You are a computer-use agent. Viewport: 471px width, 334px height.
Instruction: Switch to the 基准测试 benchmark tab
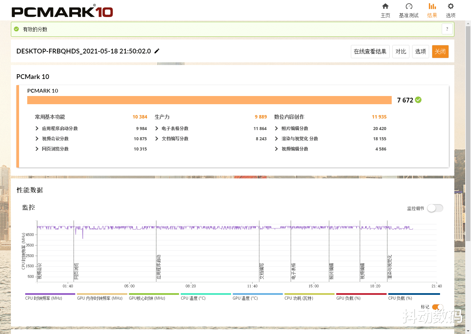coord(409,11)
